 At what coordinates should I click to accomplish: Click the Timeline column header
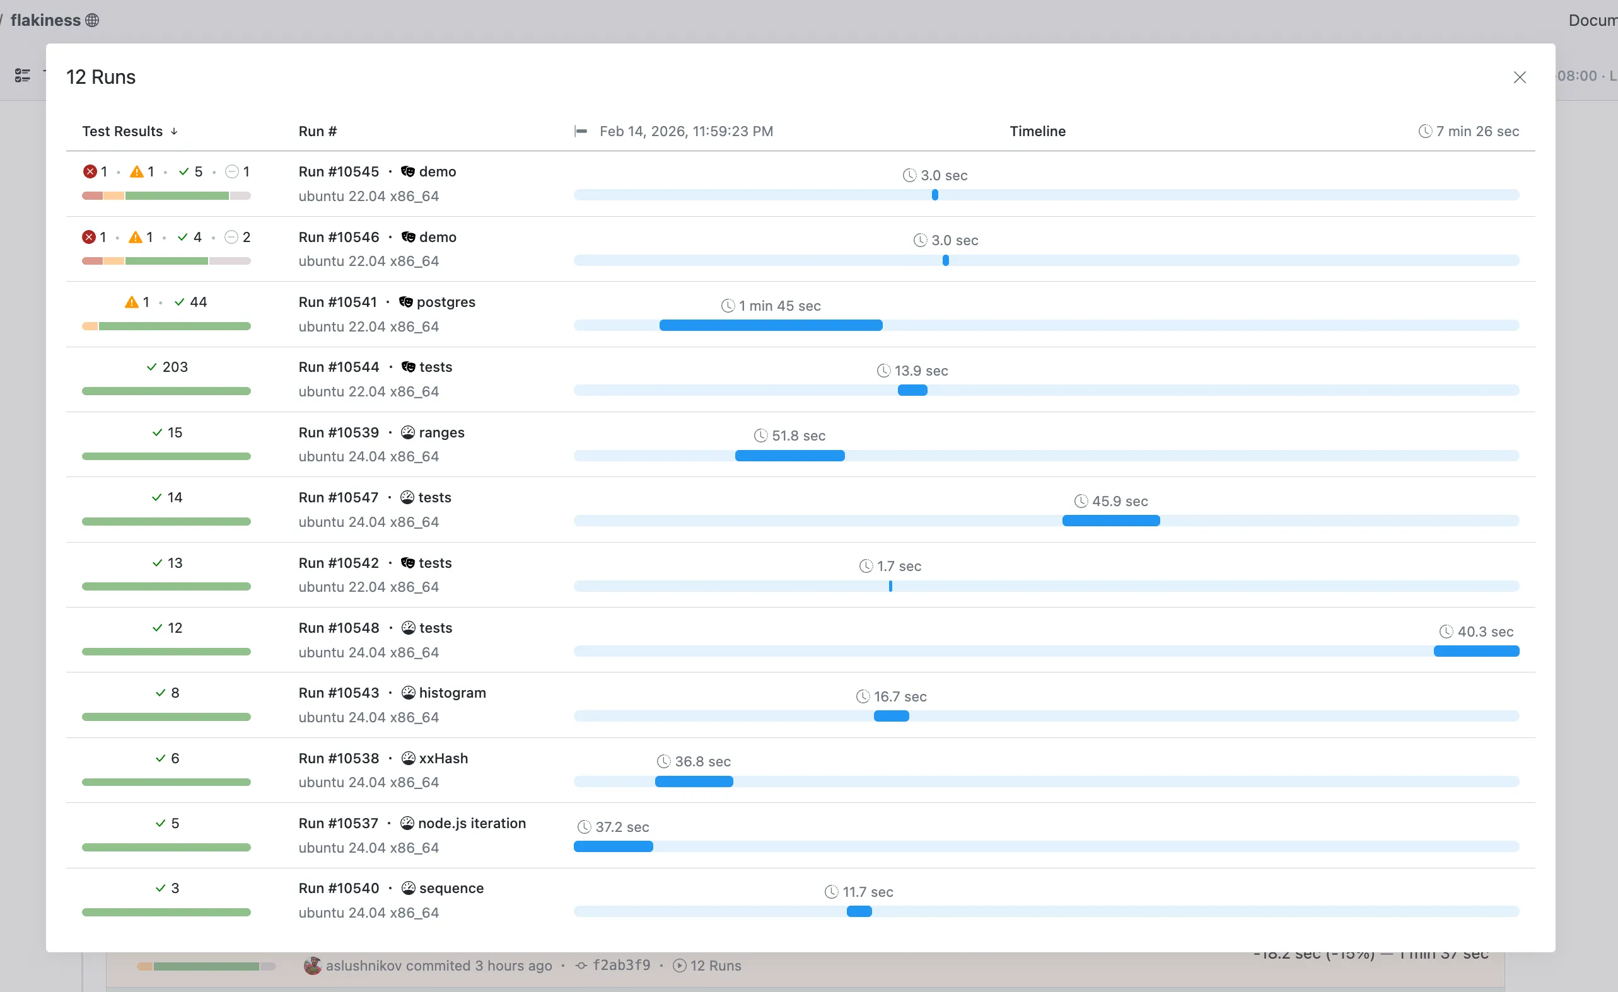pos(1037,131)
